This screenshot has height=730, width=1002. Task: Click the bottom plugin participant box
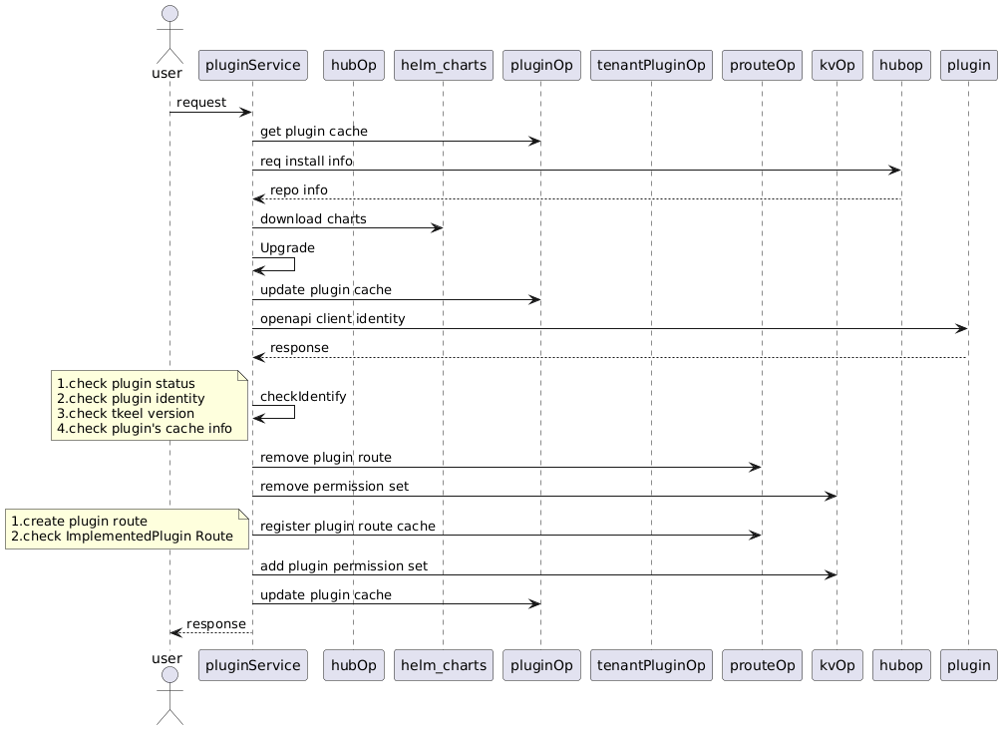[967, 662]
